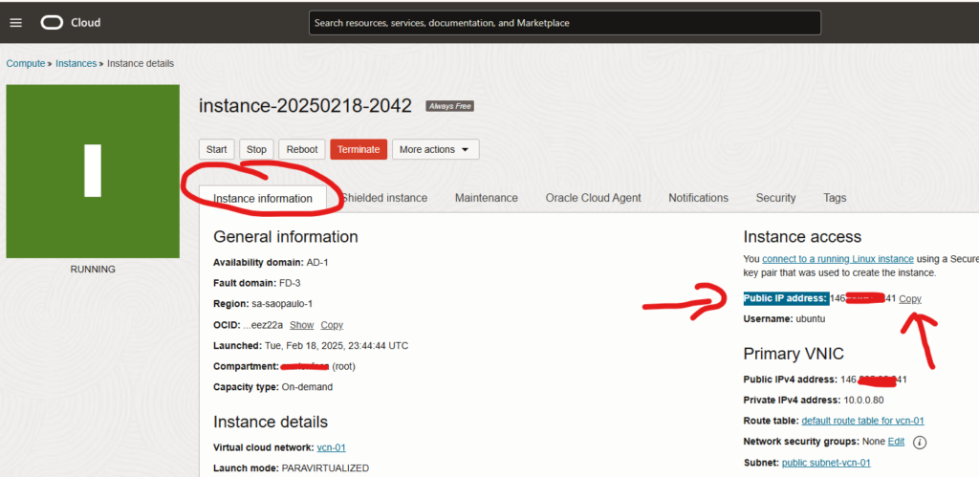Click Availability domain AD-1 text
Screen dimensions: 979x477
click(271, 262)
